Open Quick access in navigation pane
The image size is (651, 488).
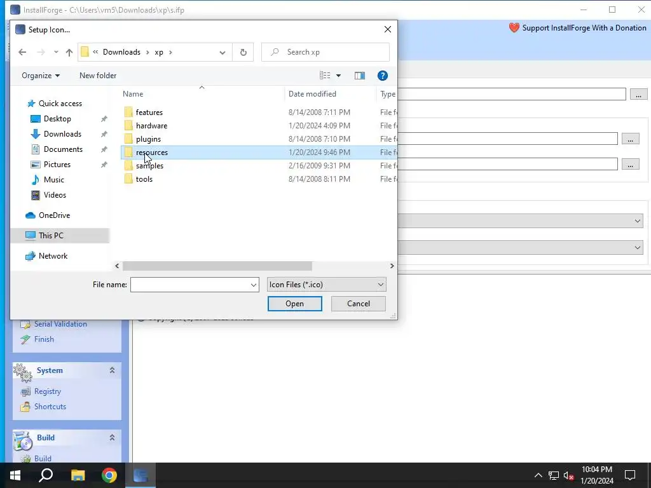click(60, 104)
